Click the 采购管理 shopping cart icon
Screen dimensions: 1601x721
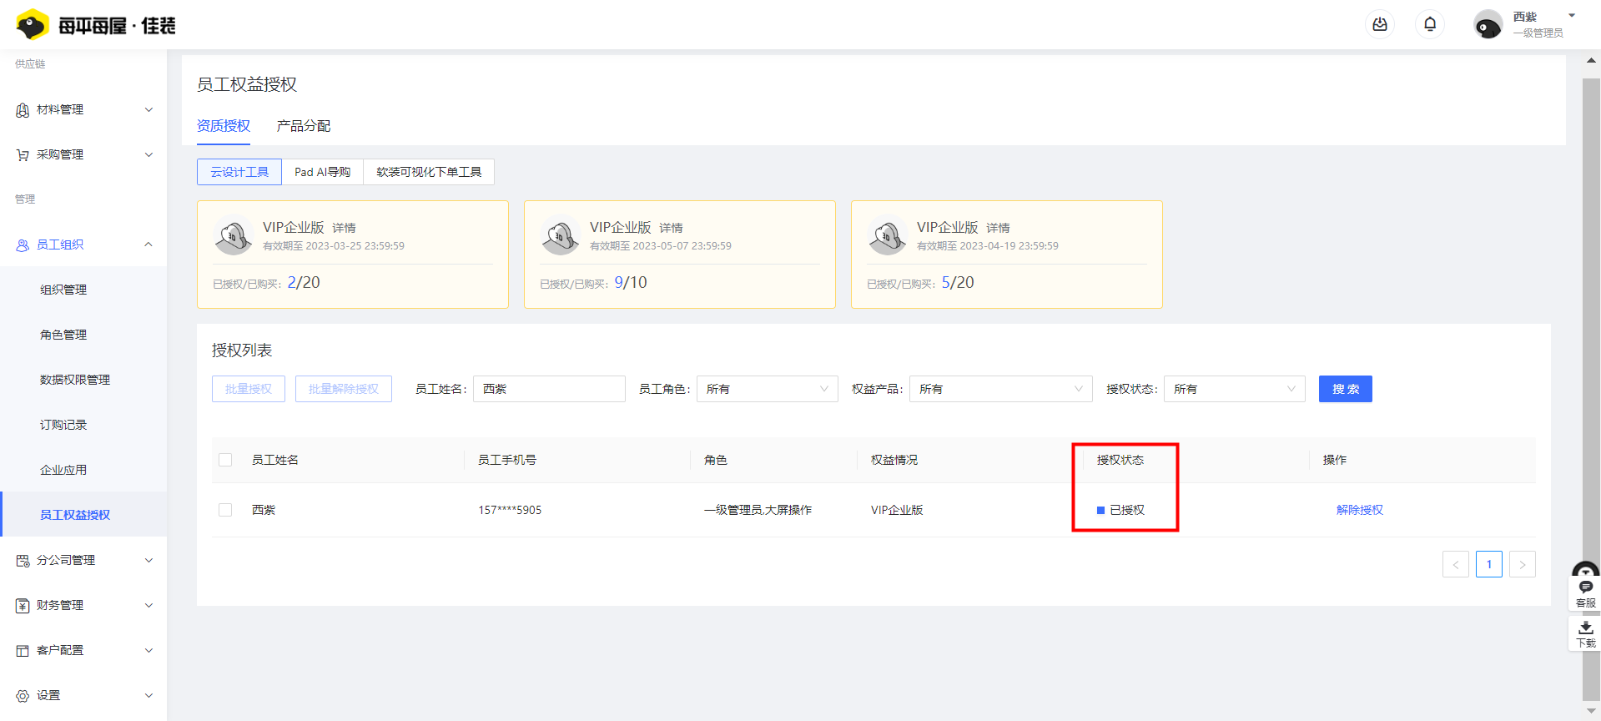pyautogui.click(x=23, y=155)
